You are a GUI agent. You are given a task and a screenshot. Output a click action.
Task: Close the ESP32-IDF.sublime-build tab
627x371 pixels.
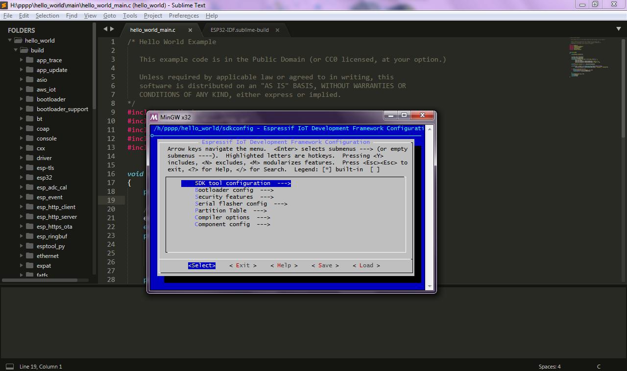277,30
